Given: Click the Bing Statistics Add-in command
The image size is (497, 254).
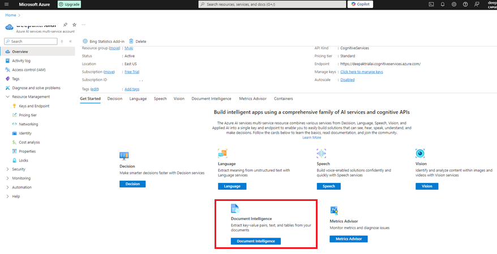Looking at the screenshot, I should point(104,41).
